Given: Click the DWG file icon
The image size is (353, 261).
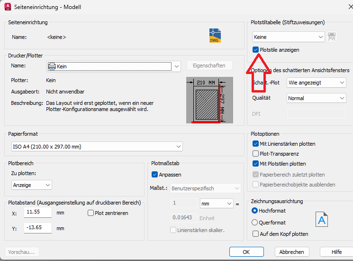Looking at the screenshot, I should pos(215,36).
